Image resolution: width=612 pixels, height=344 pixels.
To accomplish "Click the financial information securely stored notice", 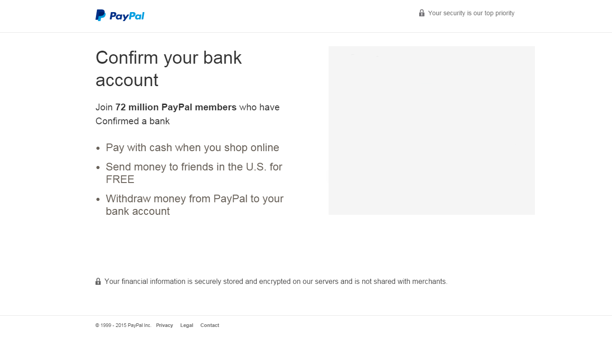I will [276, 281].
